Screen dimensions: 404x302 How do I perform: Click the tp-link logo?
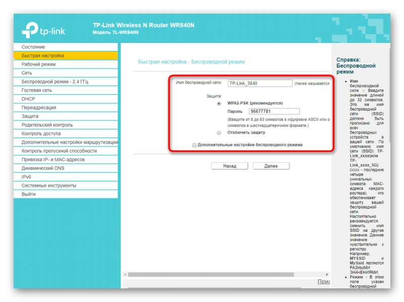(x=43, y=30)
